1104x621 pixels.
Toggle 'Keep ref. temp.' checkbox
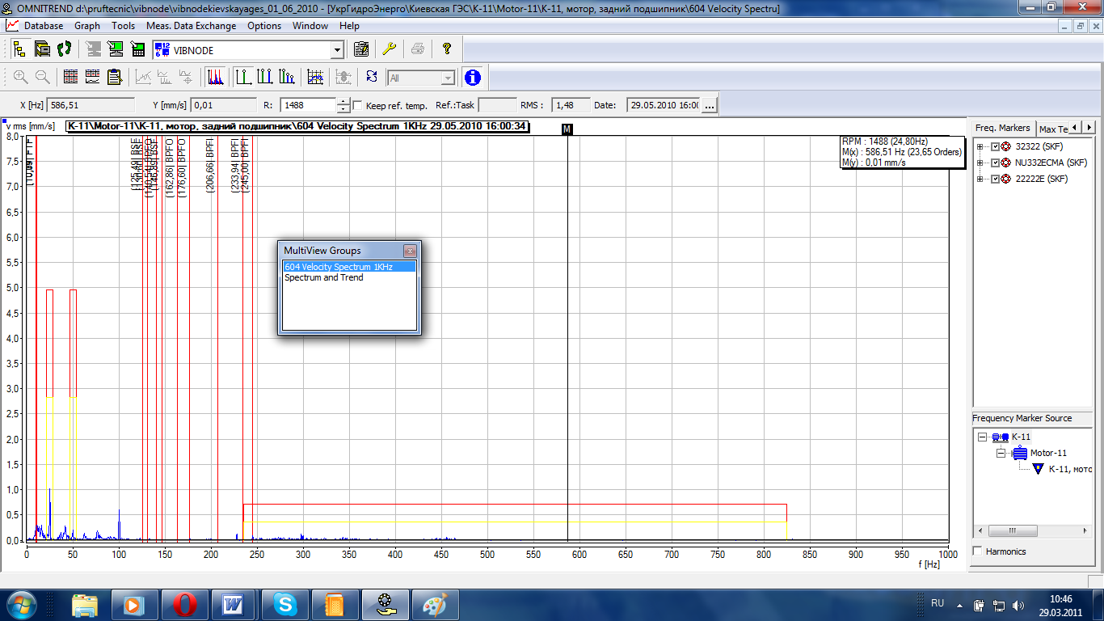coord(358,105)
